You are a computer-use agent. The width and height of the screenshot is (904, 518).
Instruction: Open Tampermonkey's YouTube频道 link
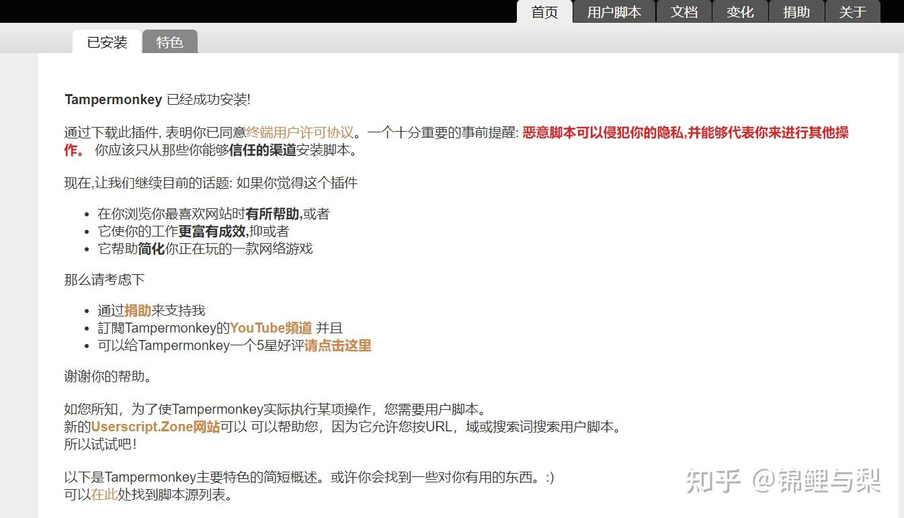270,328
